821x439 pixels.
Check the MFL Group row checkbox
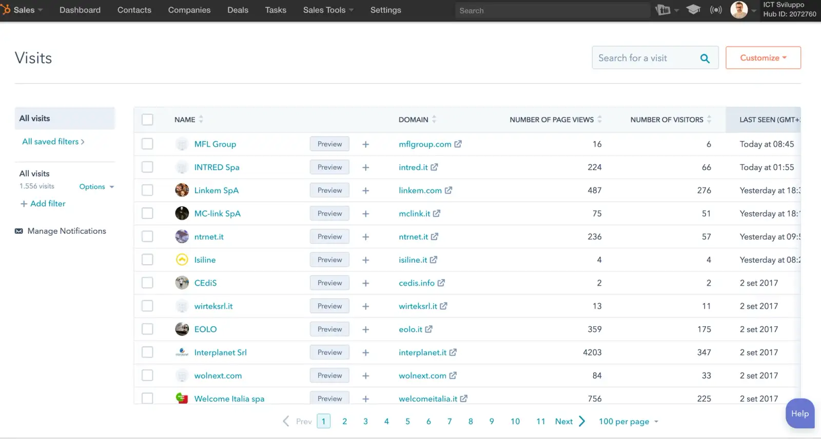[147, 144]
